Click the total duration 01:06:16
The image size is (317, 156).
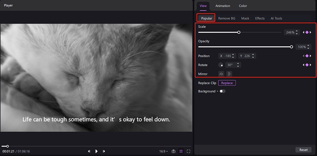(24, 151)
